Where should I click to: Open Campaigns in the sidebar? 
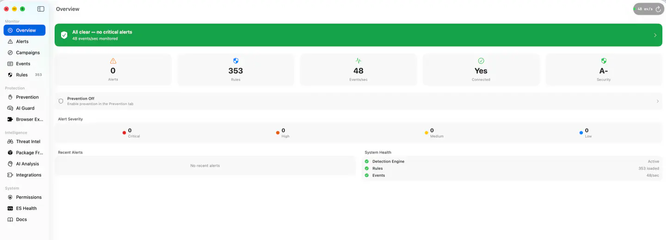pos(25,53)
